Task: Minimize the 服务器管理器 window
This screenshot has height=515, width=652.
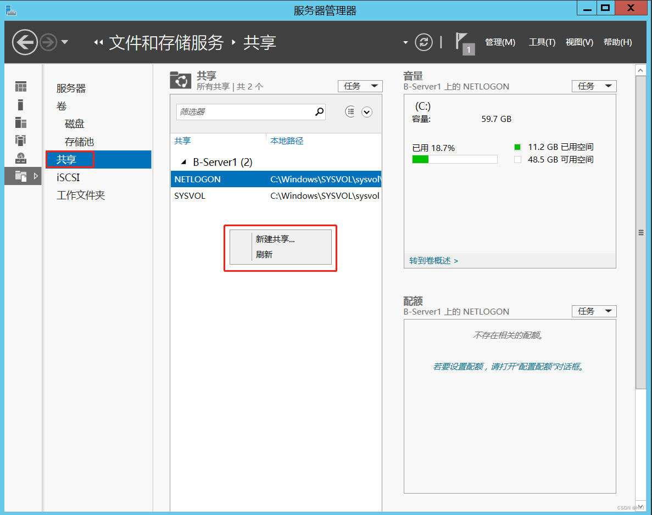Action: (587, 8)
